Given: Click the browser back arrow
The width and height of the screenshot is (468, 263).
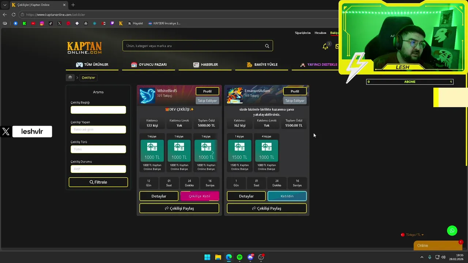Looking at the screenshot, I should coord(5,15).
